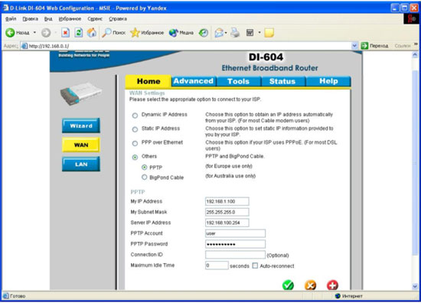
Task: Open the address bar dropdown arrow
Action: coord(354,46)
